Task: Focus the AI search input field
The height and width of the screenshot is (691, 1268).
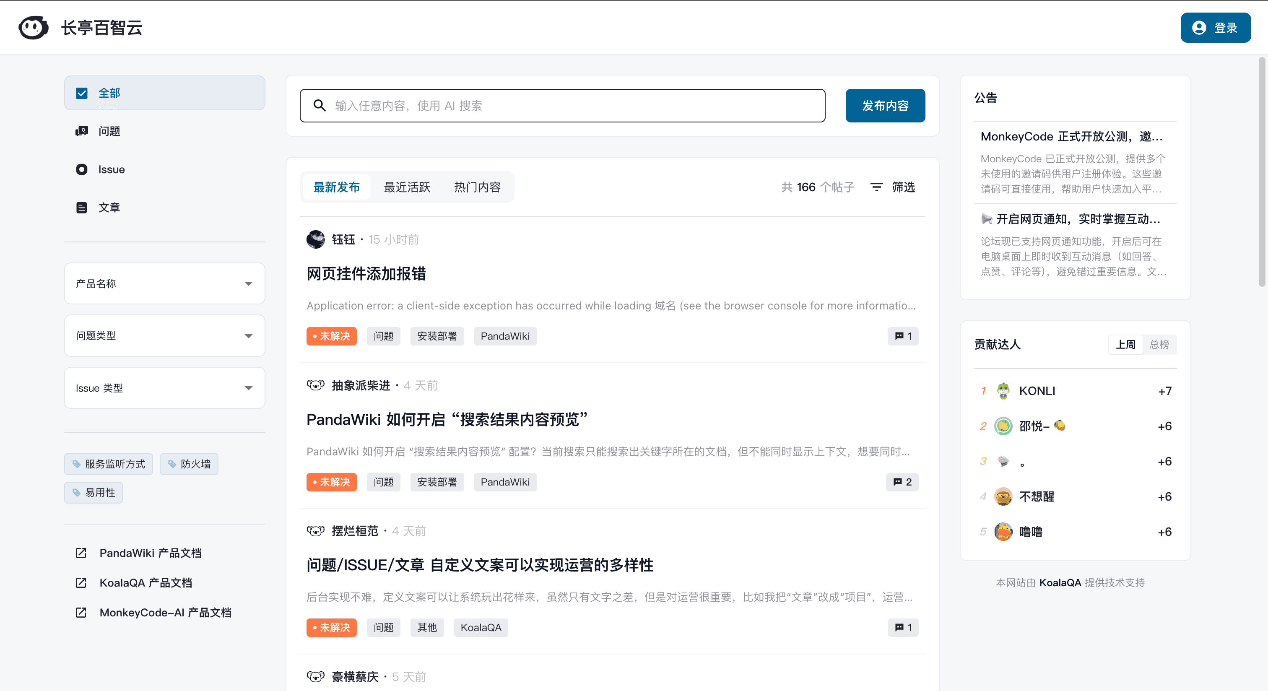Action: tap(571, 106)
